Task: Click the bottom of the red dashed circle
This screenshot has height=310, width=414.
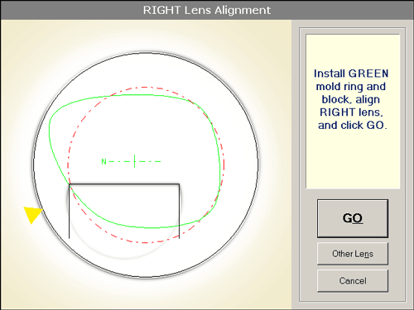Action: point(146,243)
